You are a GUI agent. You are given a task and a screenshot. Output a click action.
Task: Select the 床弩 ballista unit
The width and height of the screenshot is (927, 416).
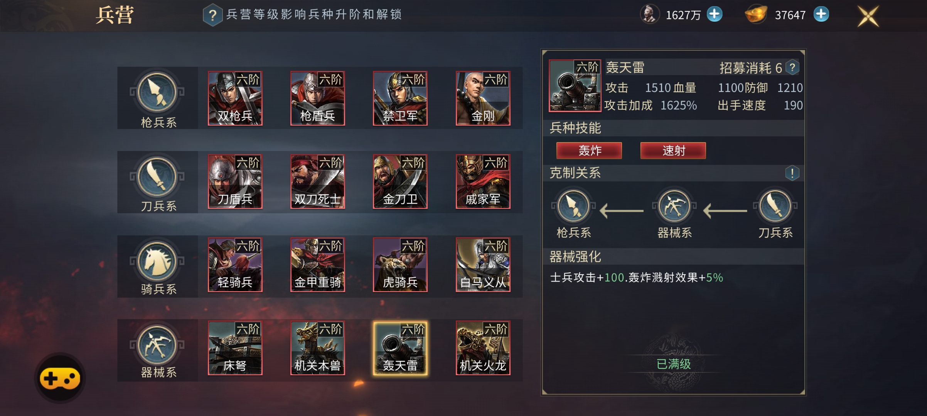(x=235, y=348)
